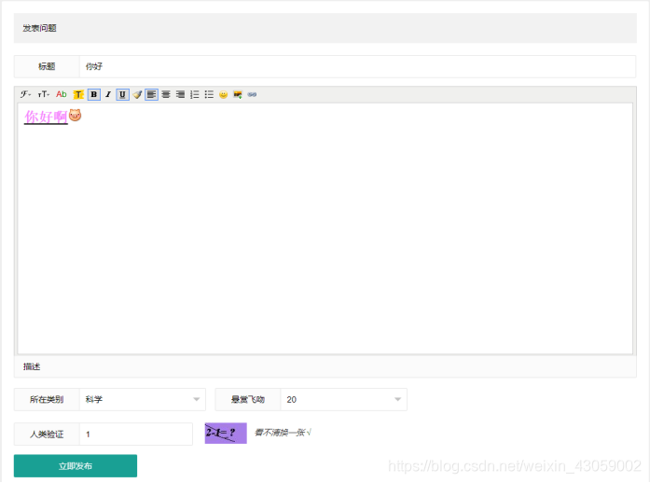Insert an image into the editor
This screenshot has height=483, width=650.
(238, 94)
